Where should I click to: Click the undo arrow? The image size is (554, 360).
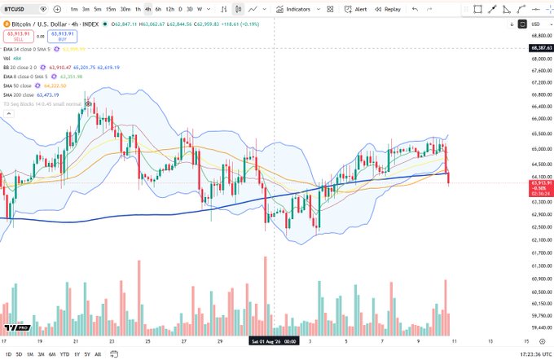415,9
